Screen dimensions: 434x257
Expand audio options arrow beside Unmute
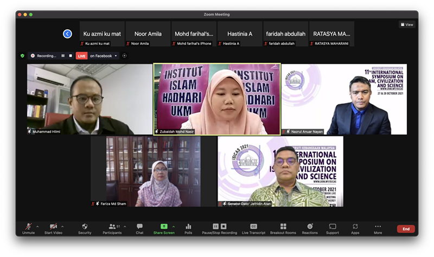(37, 227)
